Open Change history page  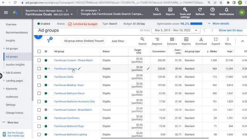point(15,113)
